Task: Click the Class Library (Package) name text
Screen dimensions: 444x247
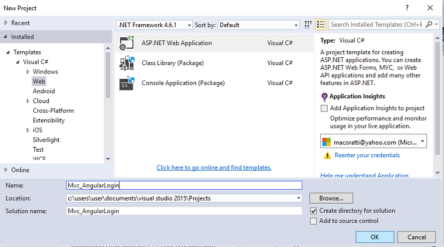Action: (173, 63)
